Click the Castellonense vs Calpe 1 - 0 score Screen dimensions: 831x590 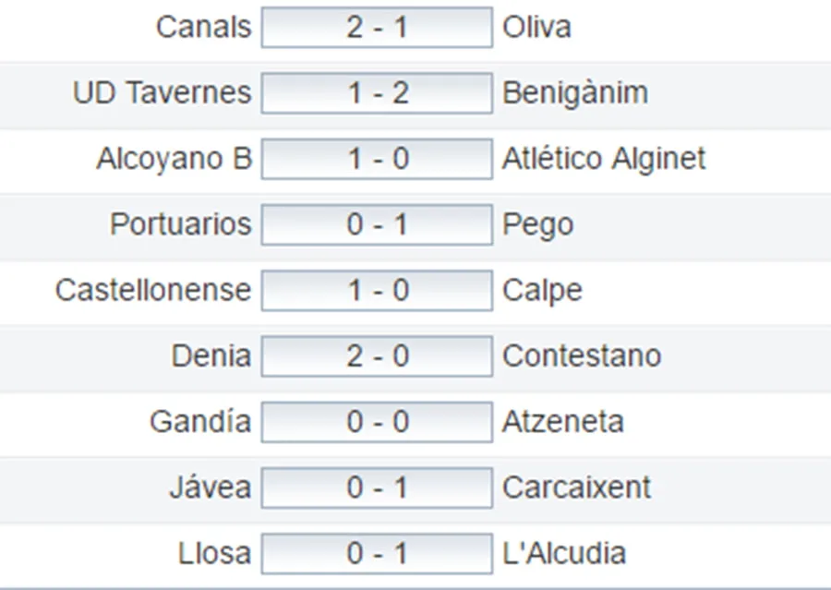pos(377,291)
